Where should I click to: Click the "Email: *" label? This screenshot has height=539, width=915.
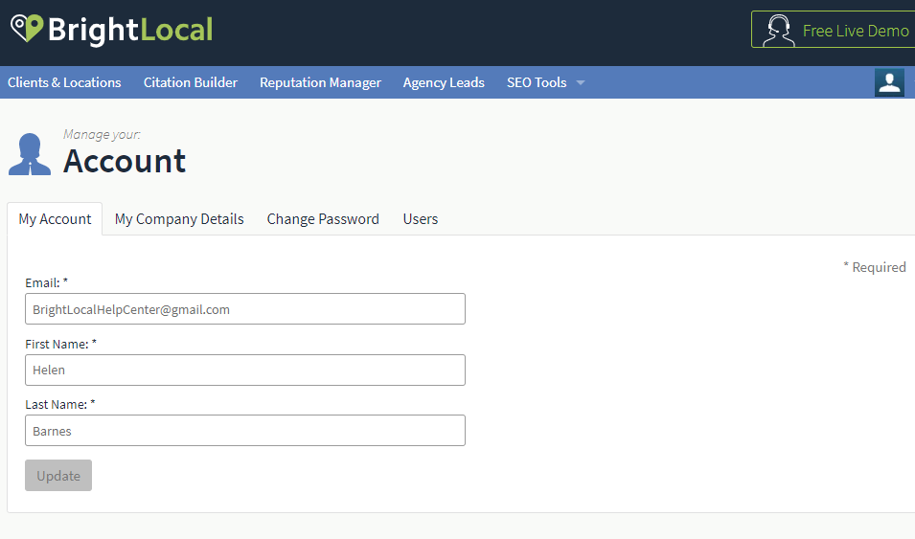(47, 283)
